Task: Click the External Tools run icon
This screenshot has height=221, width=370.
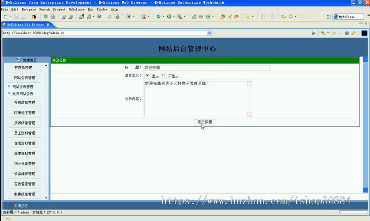Action: pyautogui.click(x=180, y=16)
